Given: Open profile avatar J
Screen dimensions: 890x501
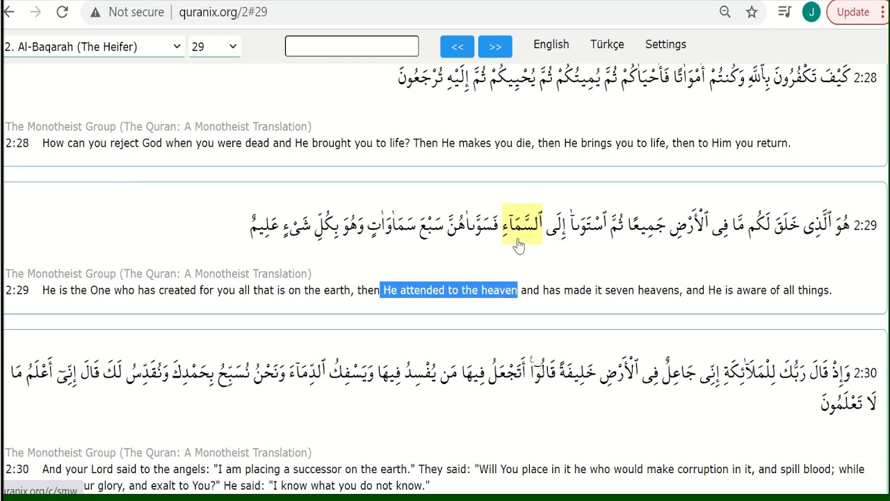Looking at the screenshot, I should coord(811,12).
